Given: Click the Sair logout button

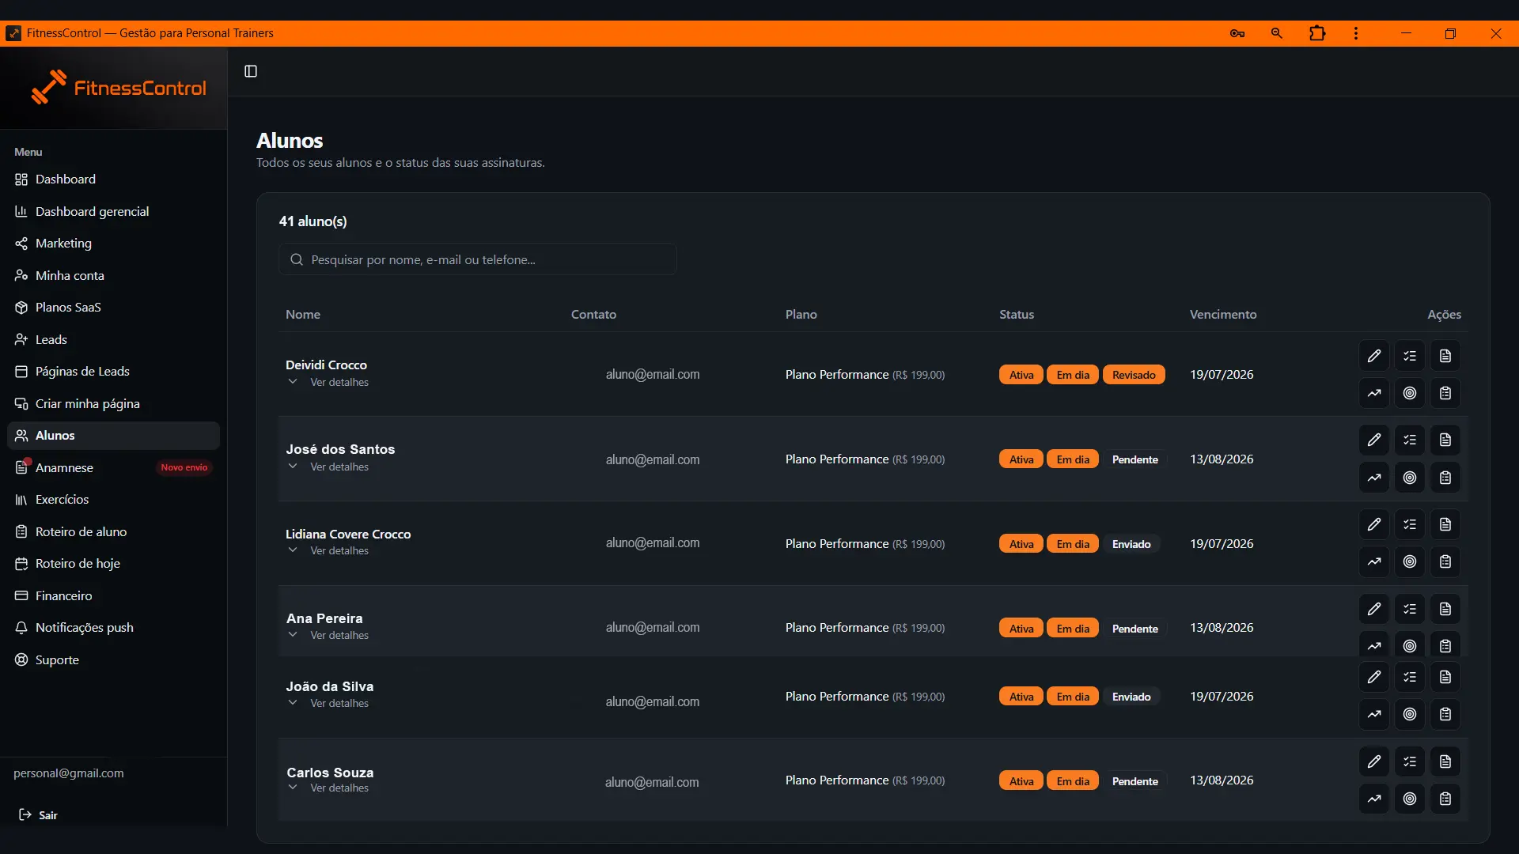Looking at the screenshot, I should (x=38, y=815).
